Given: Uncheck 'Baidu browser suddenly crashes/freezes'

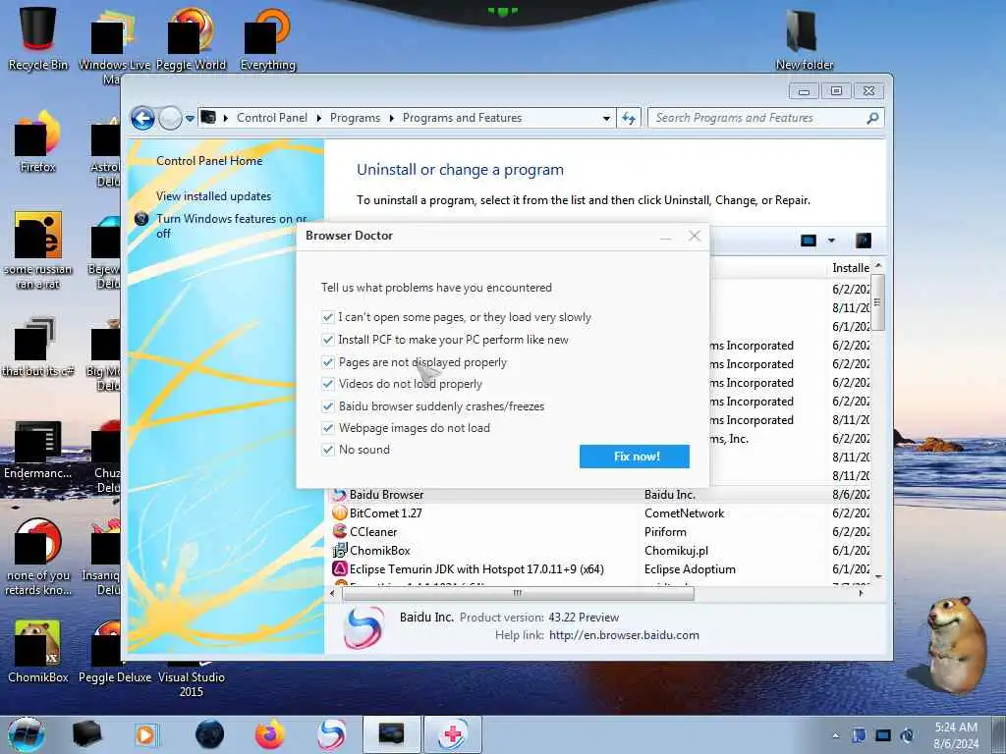Looking at the screenshot, I should (x=328, y=406).
